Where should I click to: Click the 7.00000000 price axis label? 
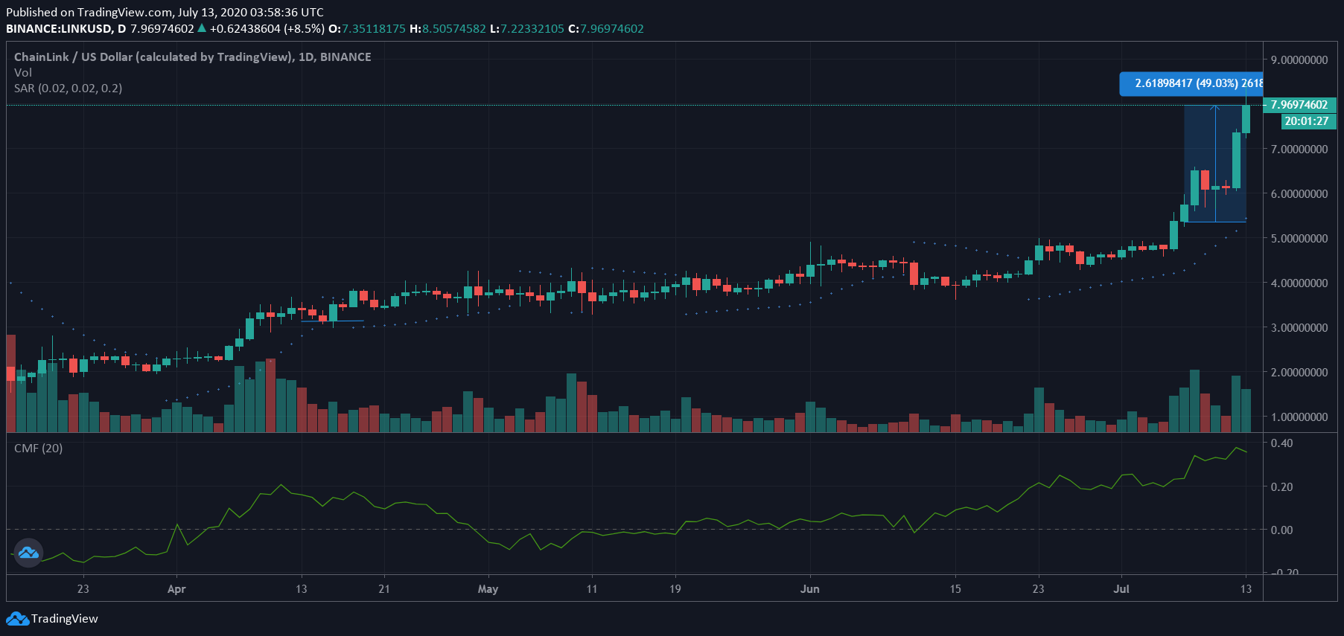pyautogui.click(x=1299, y=150)
